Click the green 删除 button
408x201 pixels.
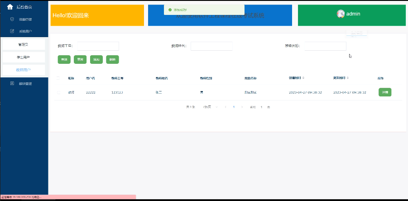pyautogui.click(x=112, y=60)
